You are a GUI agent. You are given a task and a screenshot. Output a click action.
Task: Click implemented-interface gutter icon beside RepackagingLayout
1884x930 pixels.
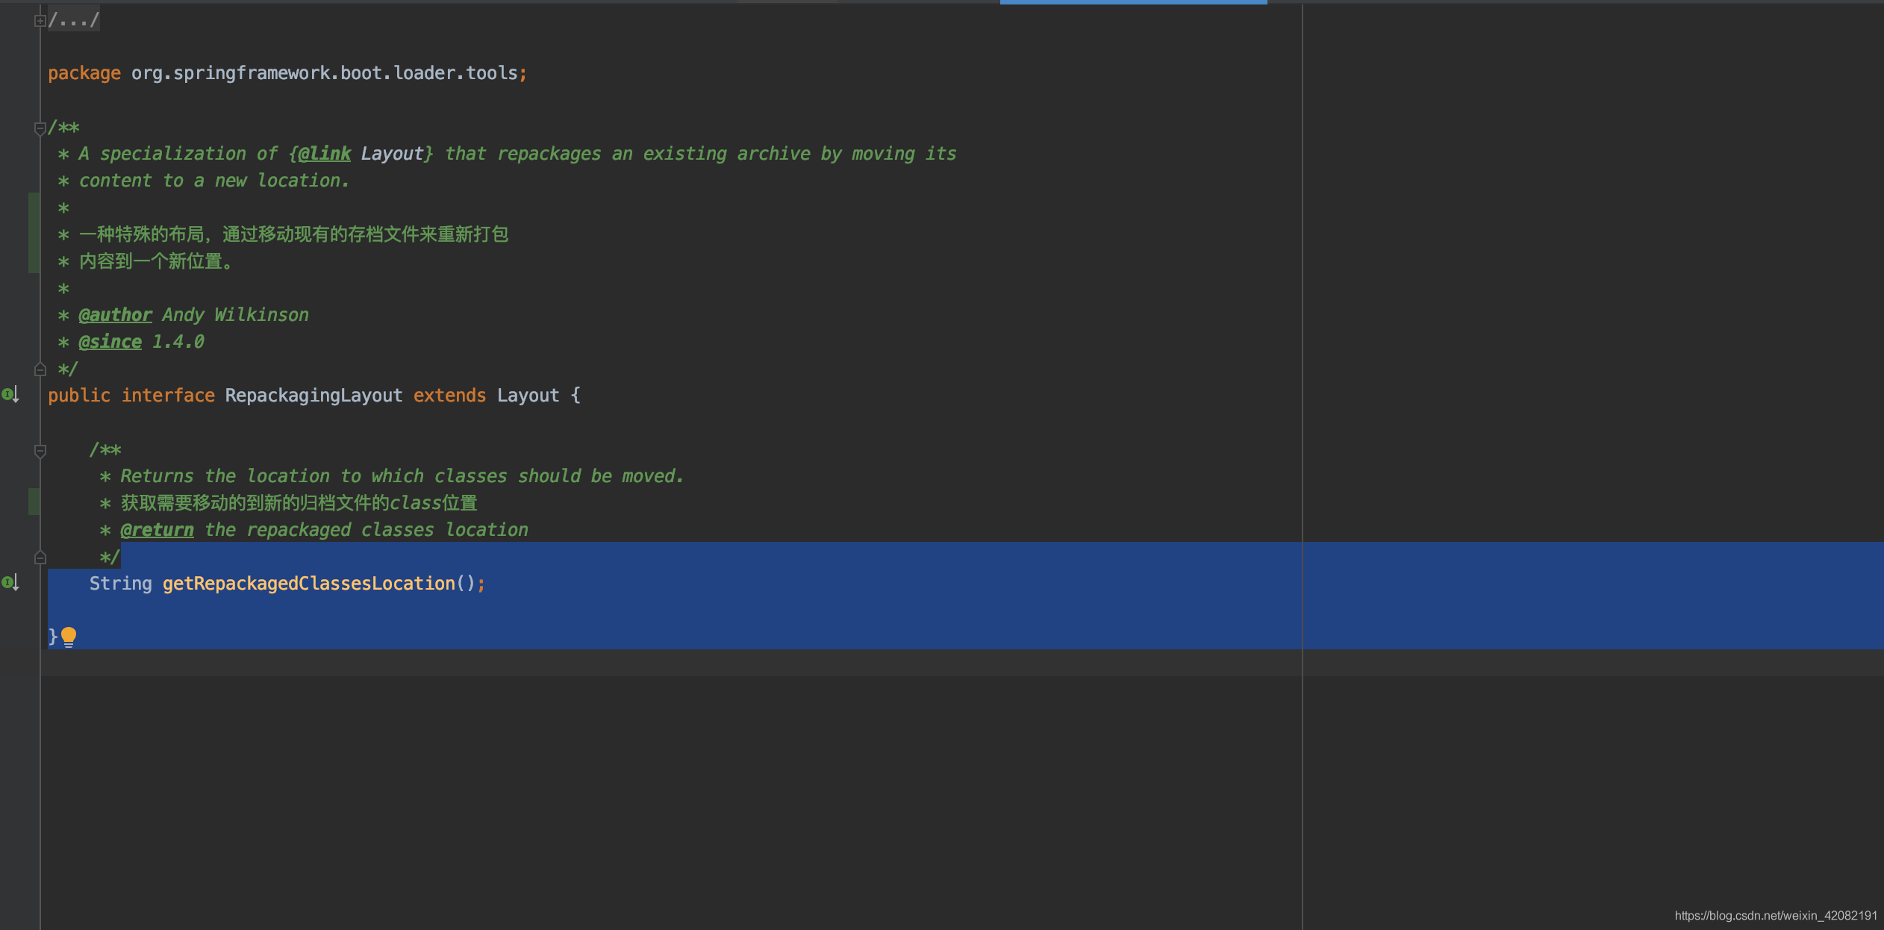tap(10, 395)
